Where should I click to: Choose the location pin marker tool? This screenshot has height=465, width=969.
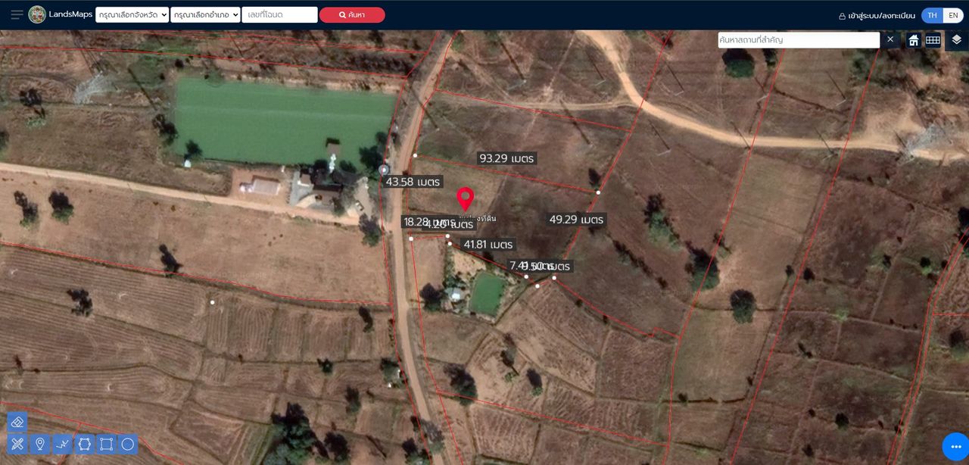40,444
